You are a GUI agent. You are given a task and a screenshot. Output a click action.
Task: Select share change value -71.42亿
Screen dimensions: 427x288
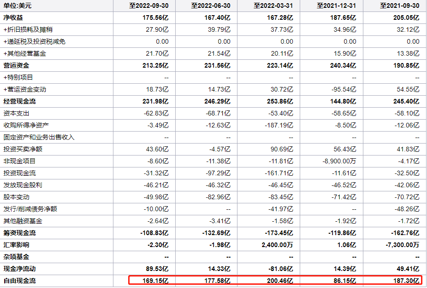pos(344,197)
